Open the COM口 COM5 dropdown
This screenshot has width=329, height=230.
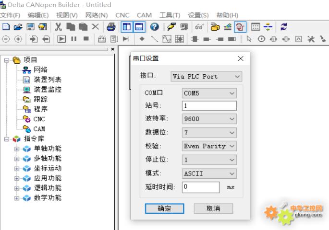click(x=209, y=93)
